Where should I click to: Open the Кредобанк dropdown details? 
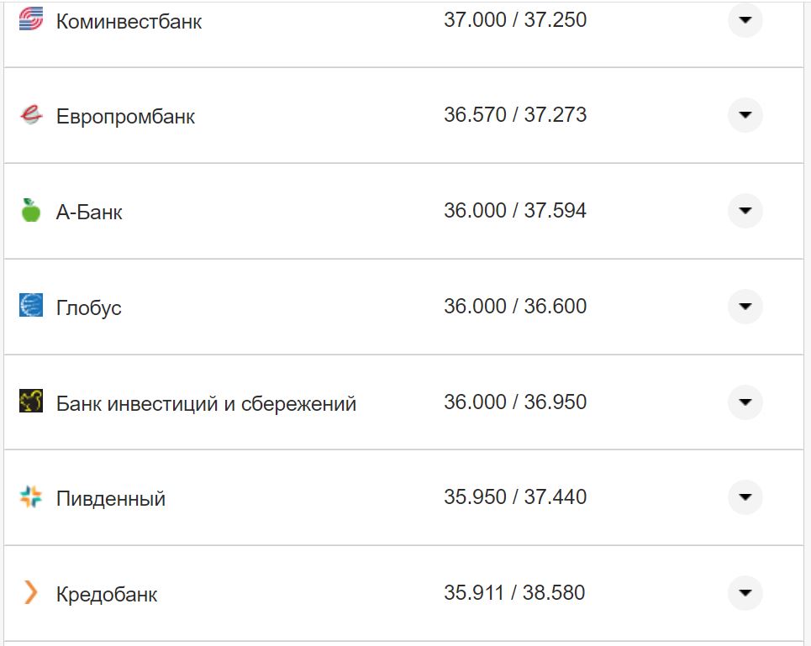pyautogui.click(x=745, y=593)
